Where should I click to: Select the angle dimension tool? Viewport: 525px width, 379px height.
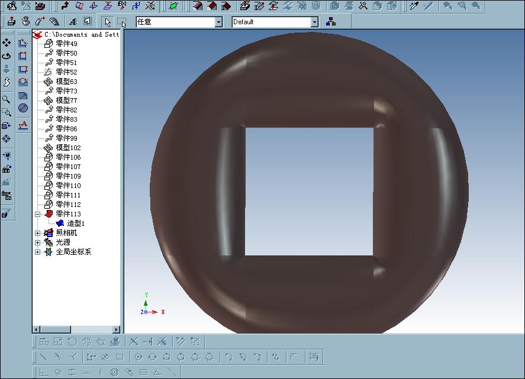pyautogui.click(x=22, y=82)
